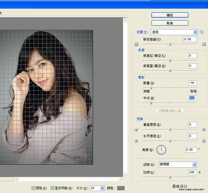The image size is (208, 193).
Task: Open the grid 大小 size dropdown showing 16
Action: [97, 188]
